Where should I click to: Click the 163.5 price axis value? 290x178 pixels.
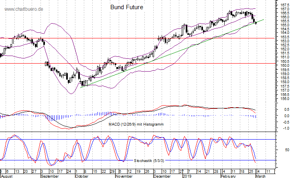tap(285, 37)
